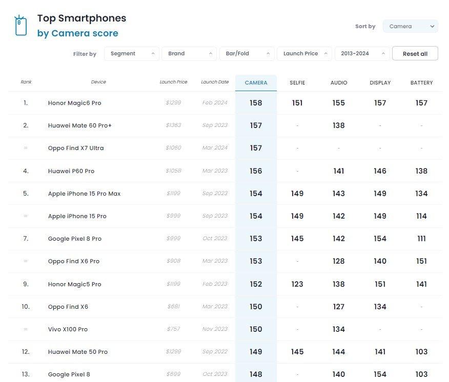Image resolution: width=449 pixels, height=382 pixels.
Task: Click Honor Magic5 Pro selfie score 123
Action: [297, 284]
